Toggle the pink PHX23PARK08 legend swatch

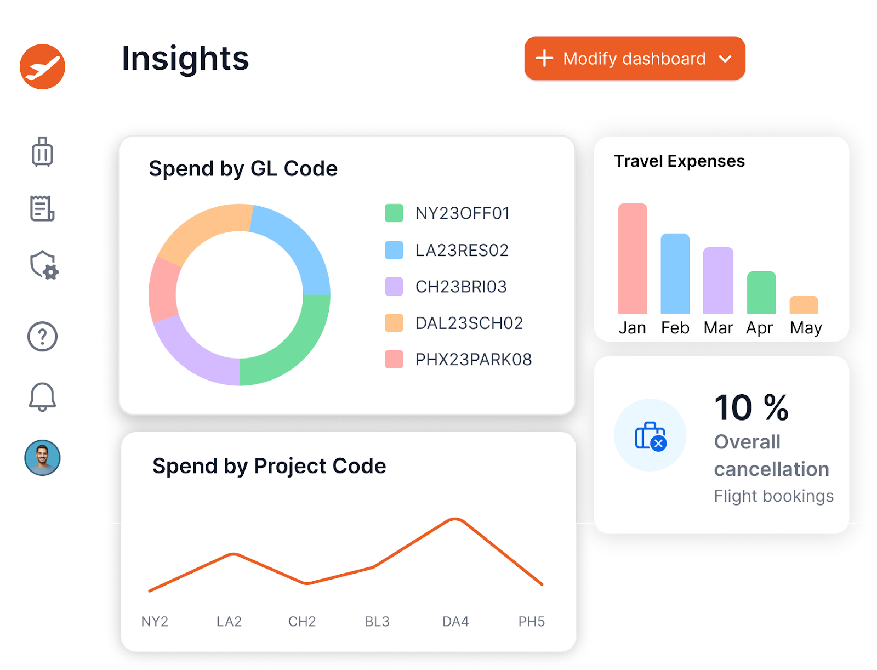(394, 360)
